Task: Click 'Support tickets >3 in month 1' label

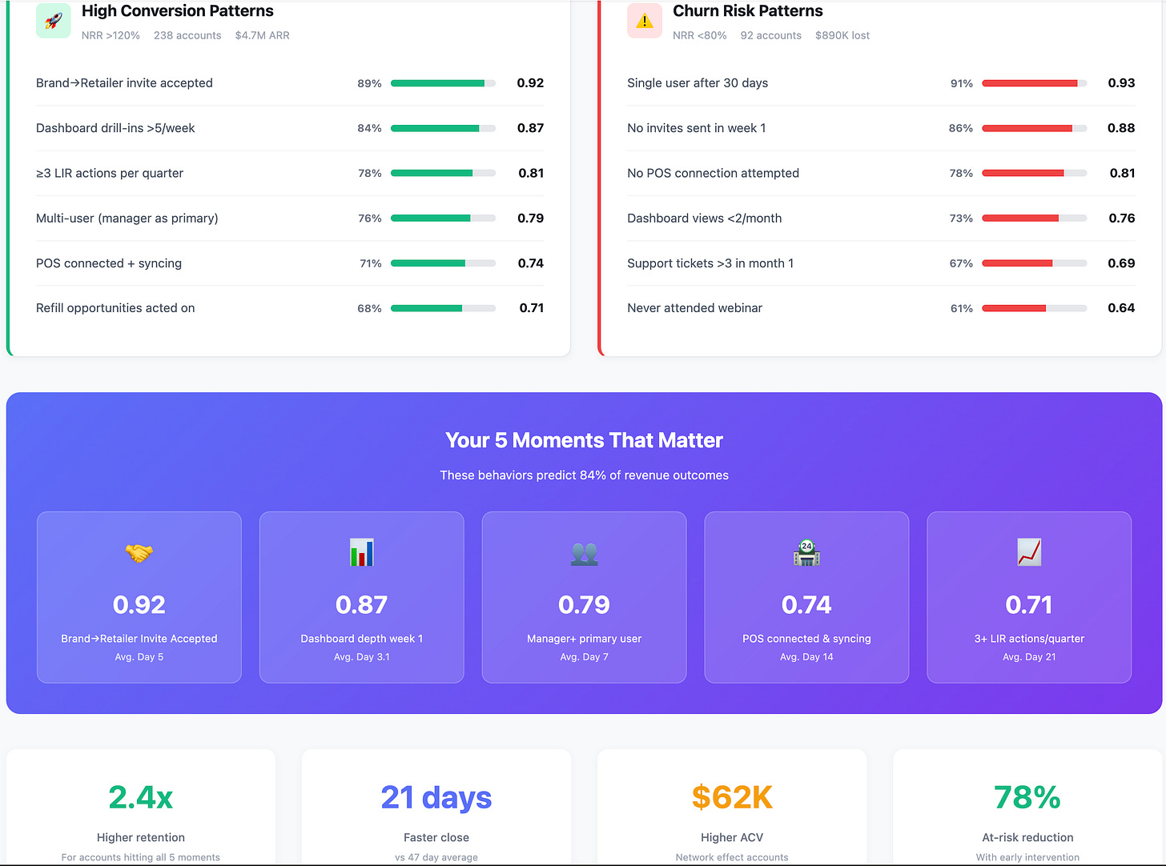Action: point(710,263)
